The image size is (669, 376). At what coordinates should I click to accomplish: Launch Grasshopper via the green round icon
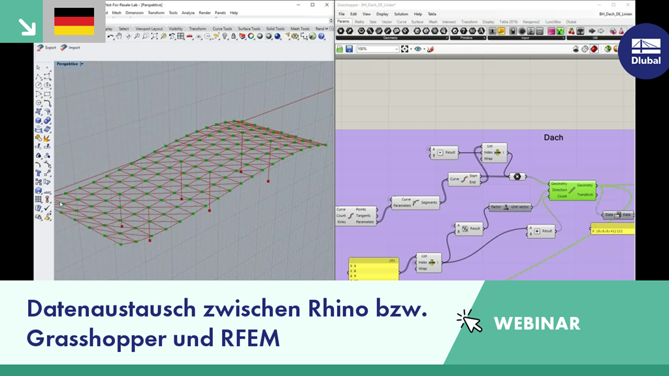pyautogui.click(x=313, y=37)
